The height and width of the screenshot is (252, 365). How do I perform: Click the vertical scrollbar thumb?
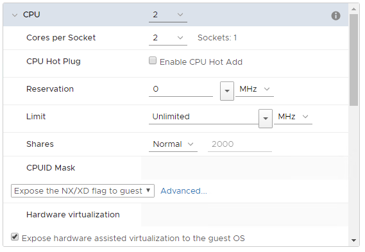click(354, 60)
